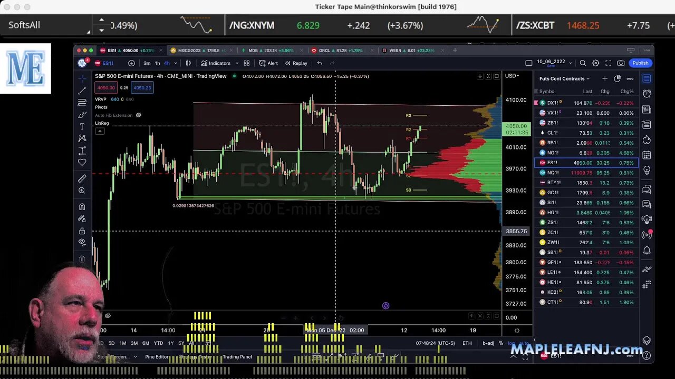Image resolution: width=675 pixels, height=379 pixels.
Task: Open the layout setup square icon
Action: (x=529, y=63)
